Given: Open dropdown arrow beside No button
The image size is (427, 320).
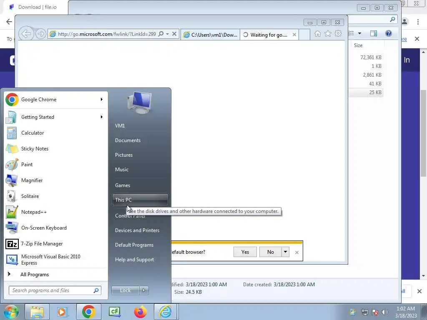Looking at the screenshot, I should click(285, 252).
